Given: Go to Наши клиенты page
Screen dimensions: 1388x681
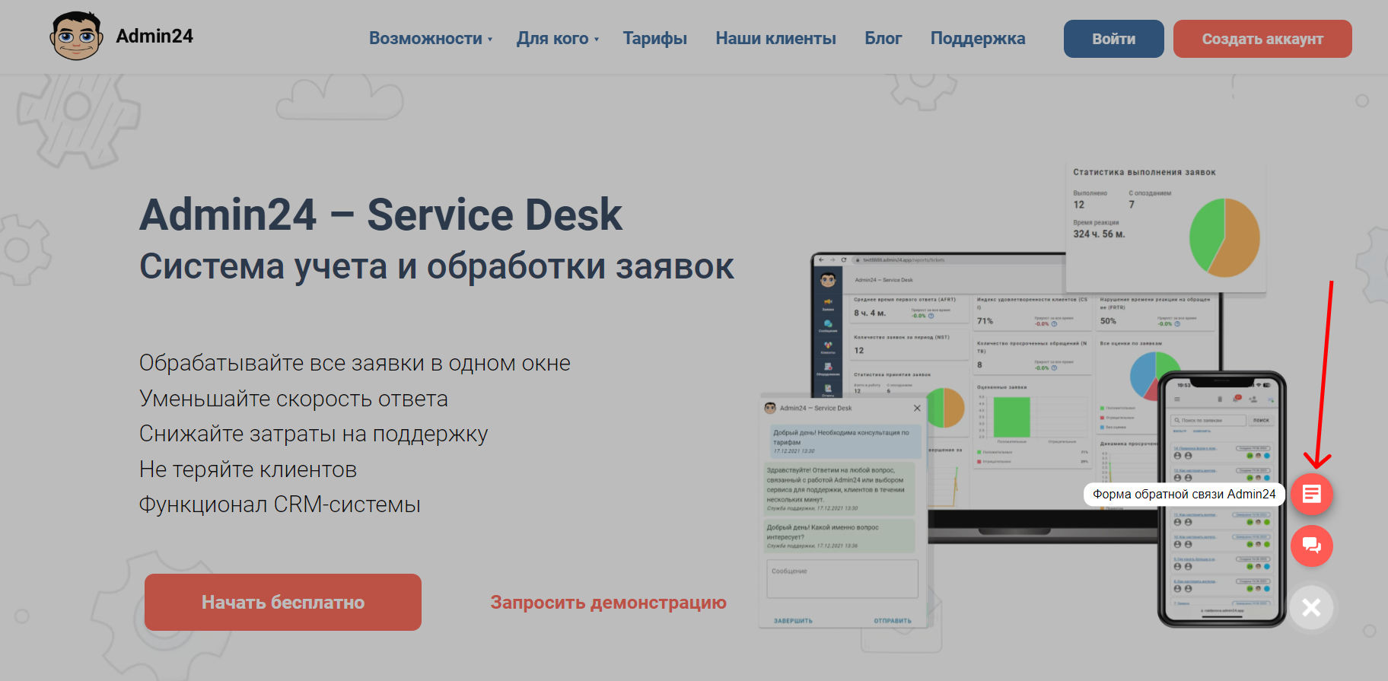Looking at the screenshot, I should [775, 38].
